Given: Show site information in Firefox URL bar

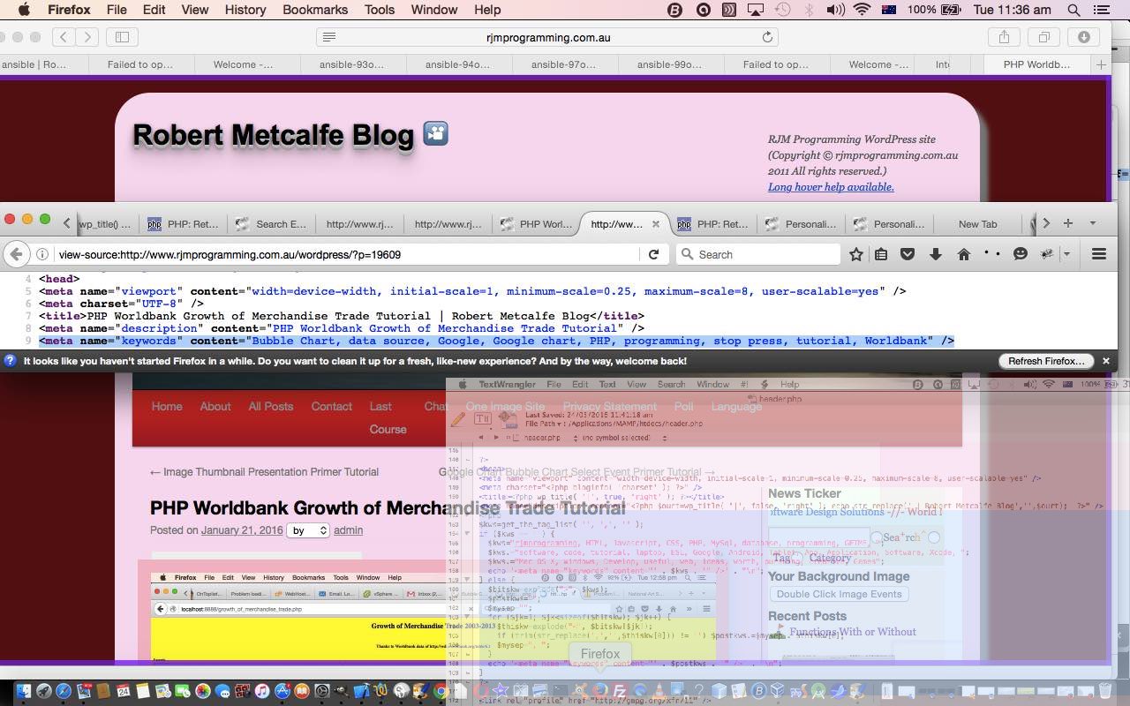Looking at the screenshot, I should [41, 254].
